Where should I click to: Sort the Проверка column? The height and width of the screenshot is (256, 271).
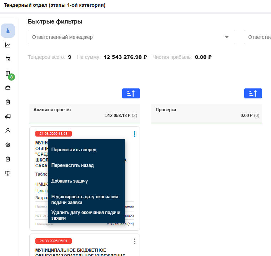[253, 93]
